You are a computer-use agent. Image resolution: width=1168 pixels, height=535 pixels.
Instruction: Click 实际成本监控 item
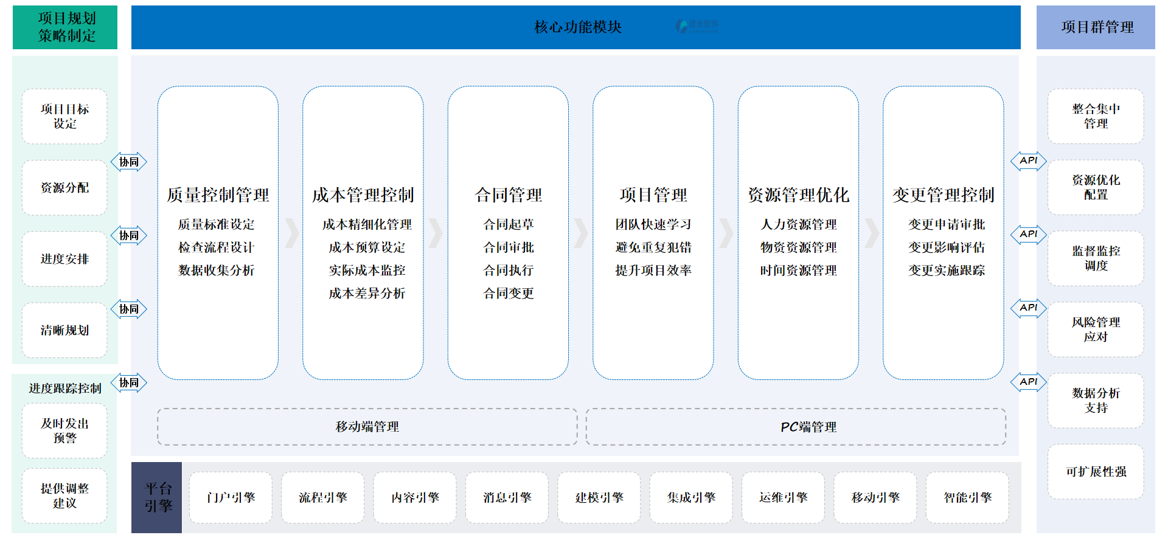[367, 270]
